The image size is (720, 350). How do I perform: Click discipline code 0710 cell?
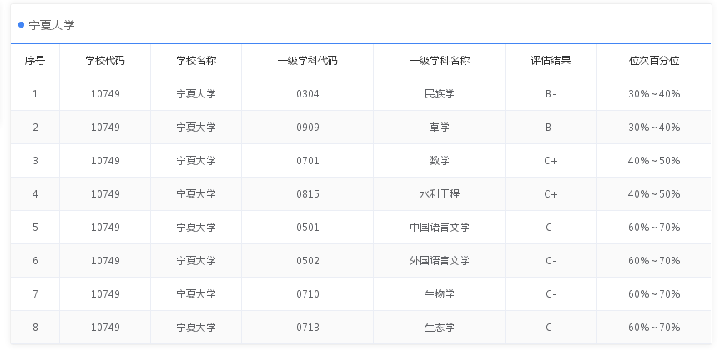pyautogui.click(x=307, y=294)
